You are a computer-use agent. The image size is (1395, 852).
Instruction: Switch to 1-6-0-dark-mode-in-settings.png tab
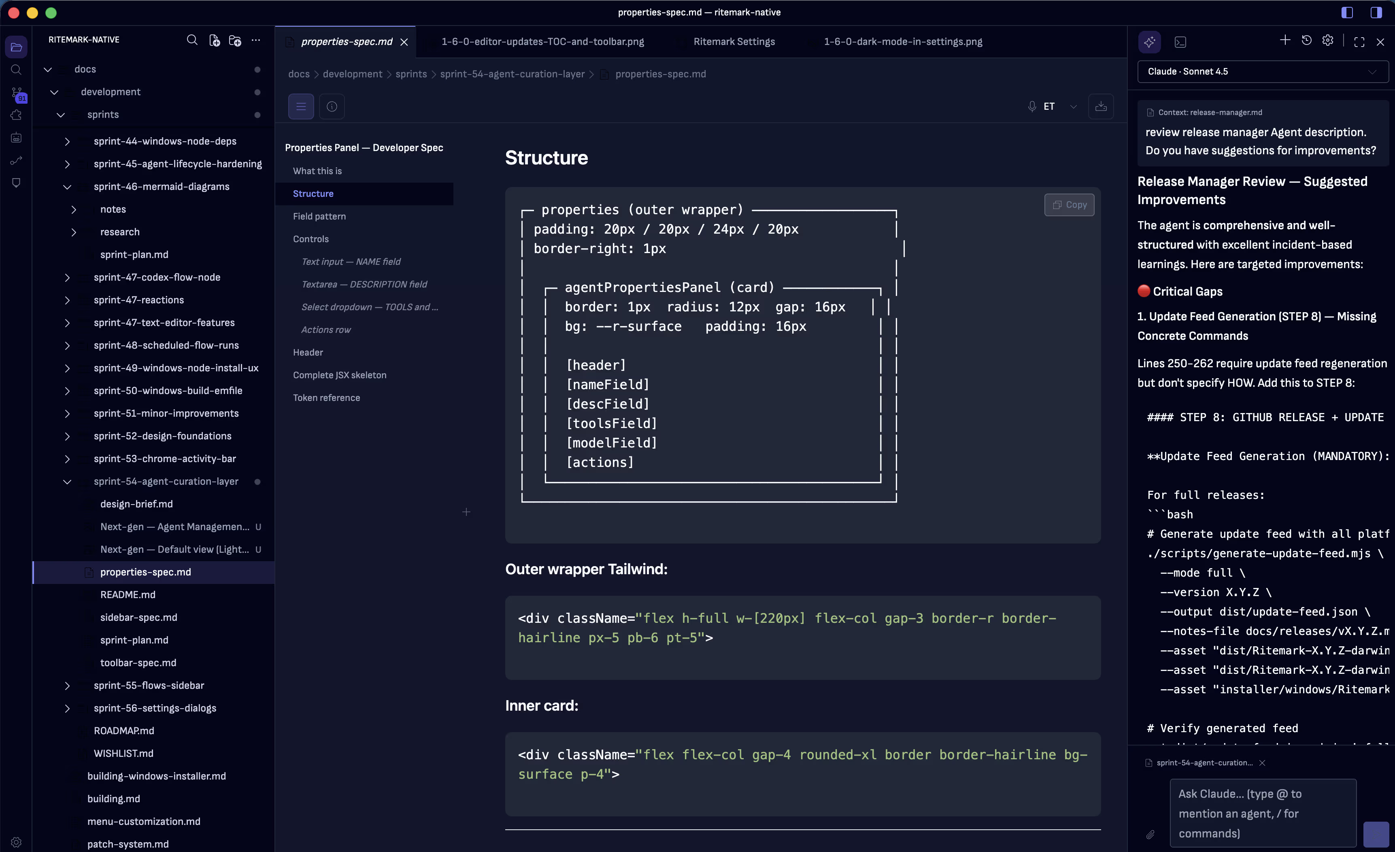(x=902, y=41)
